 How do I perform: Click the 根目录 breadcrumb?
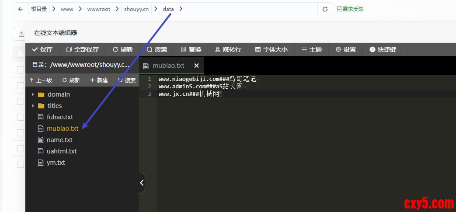tap(39, 9)
